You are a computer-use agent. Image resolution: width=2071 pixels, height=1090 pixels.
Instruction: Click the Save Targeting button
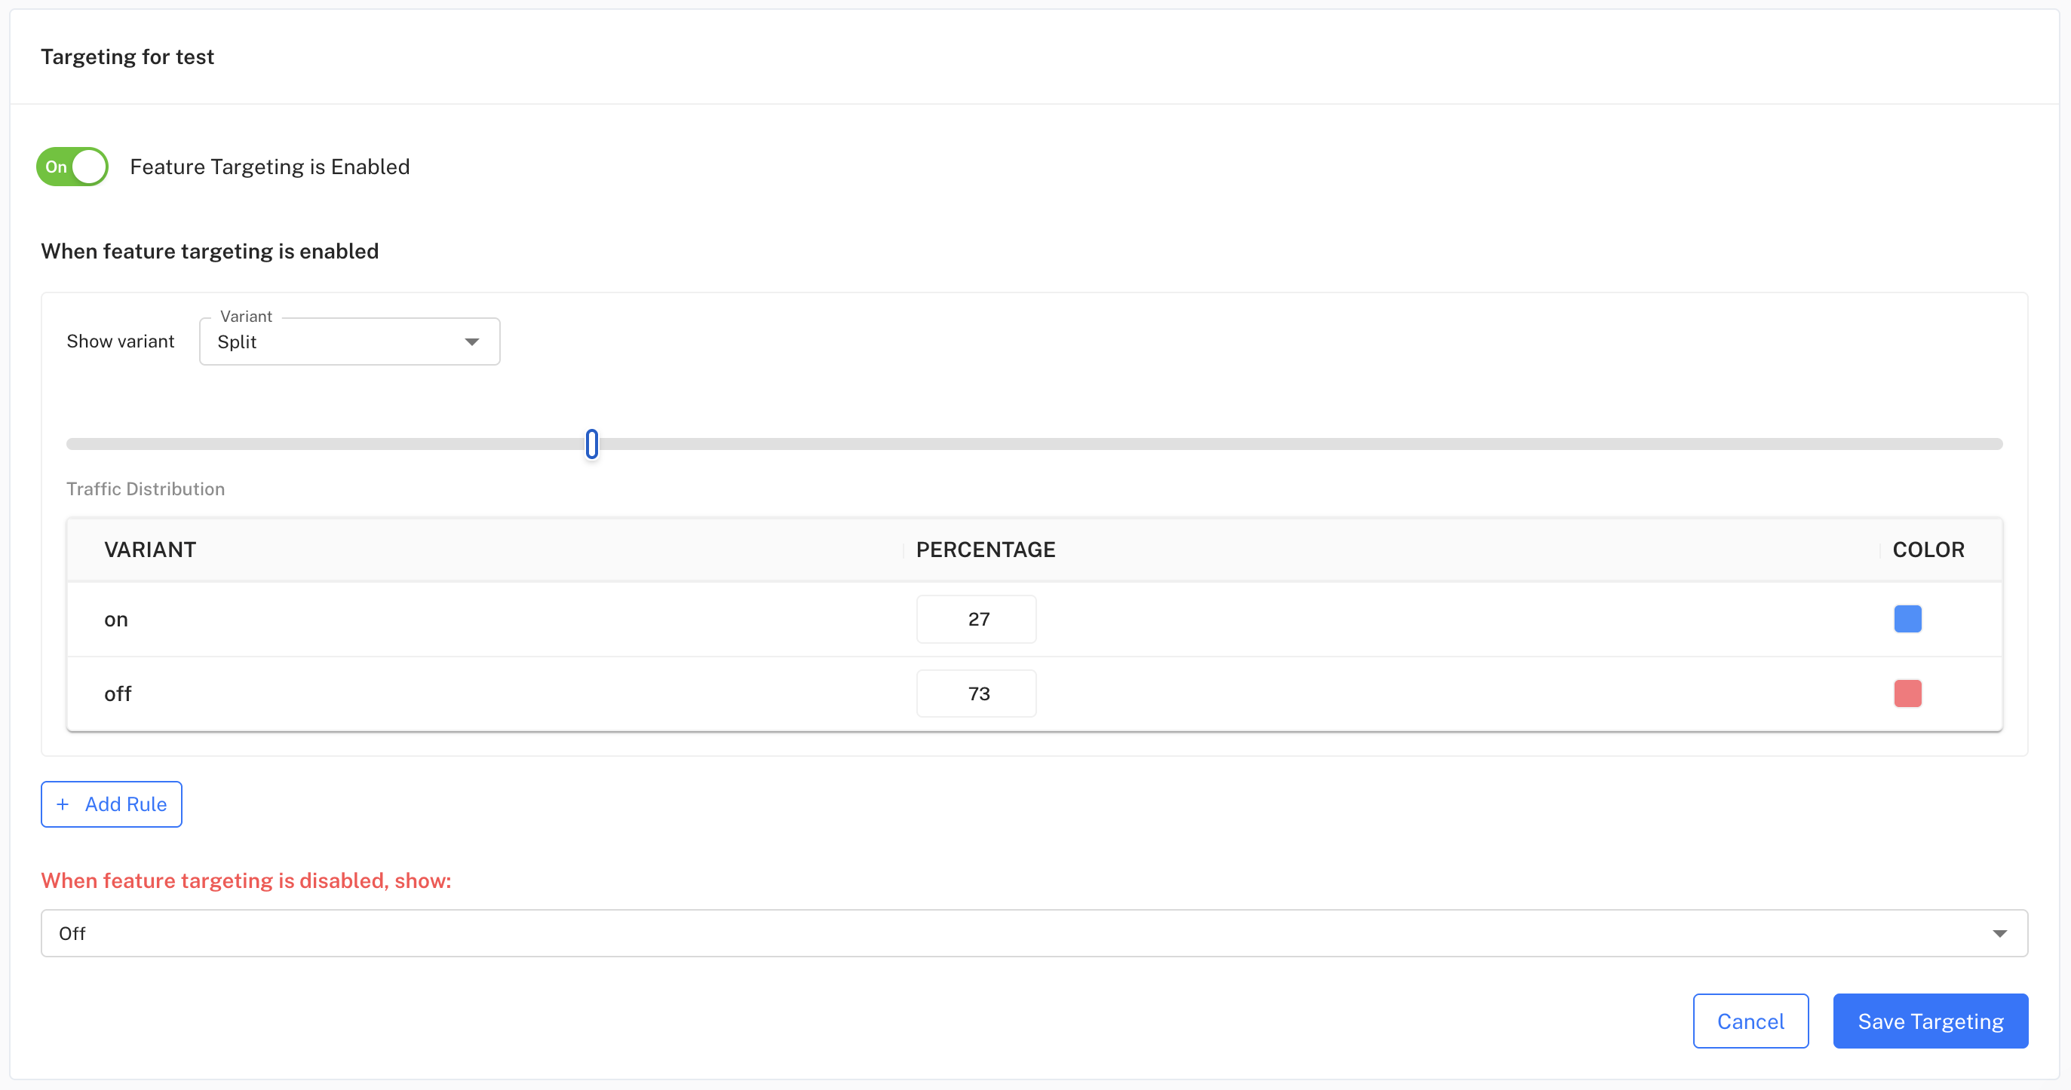[x=1929, y=1021]
